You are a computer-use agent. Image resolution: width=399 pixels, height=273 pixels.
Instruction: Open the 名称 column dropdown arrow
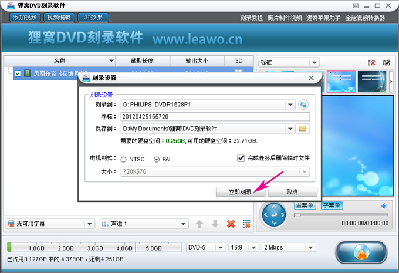(111, 61)
